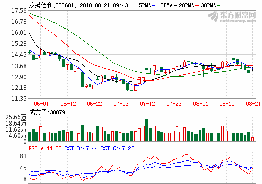This screenshot has width=262, height=184.
Task: Click the 8 RSI axis label
Action: pos(25,179)
